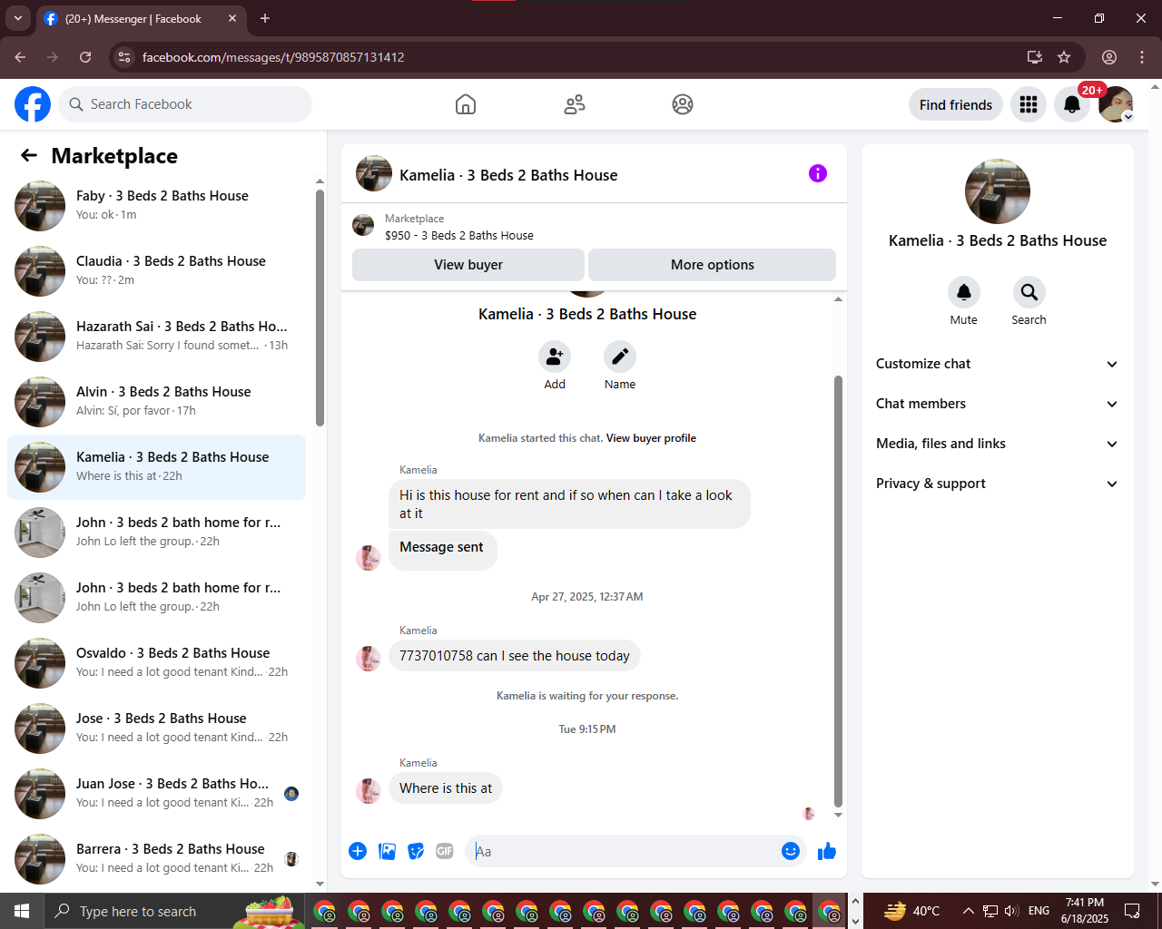Open conversation information purple icon

point(818,173)
